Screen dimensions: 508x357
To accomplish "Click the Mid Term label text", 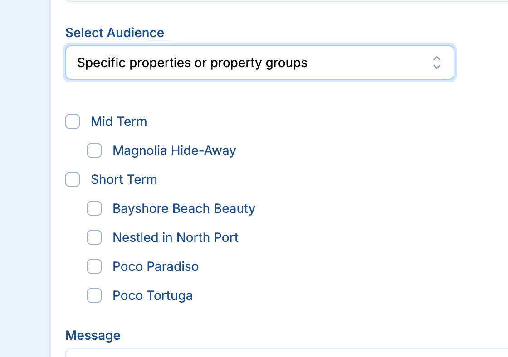I will pyautogui.click(x=119, y=121).
